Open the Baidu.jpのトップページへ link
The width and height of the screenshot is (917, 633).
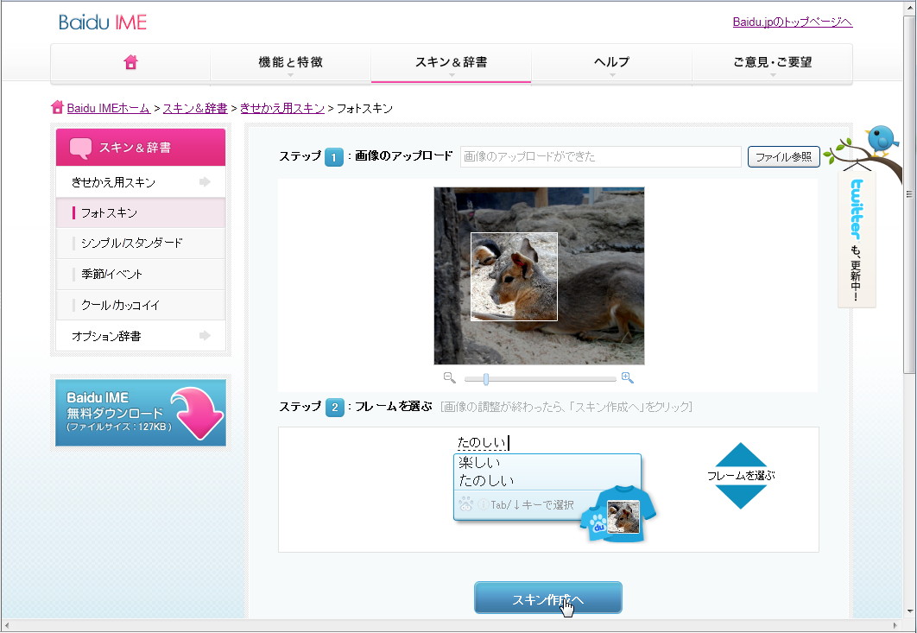click(791, 22)
